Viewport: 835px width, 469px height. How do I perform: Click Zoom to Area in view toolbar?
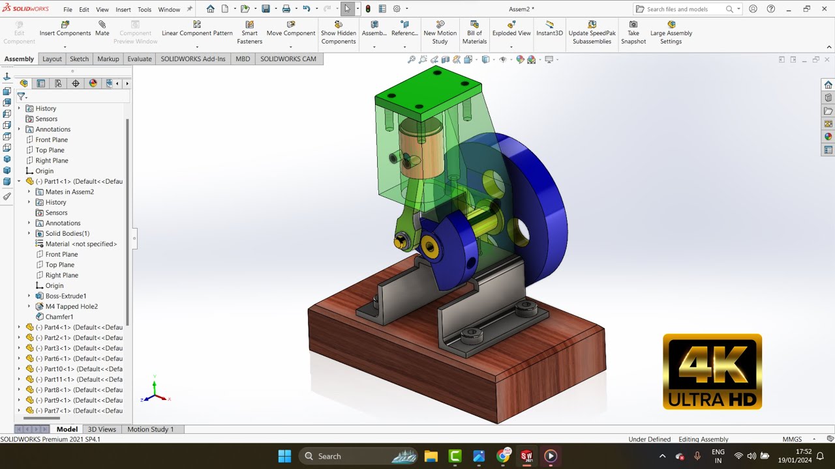tap(423, 59)
